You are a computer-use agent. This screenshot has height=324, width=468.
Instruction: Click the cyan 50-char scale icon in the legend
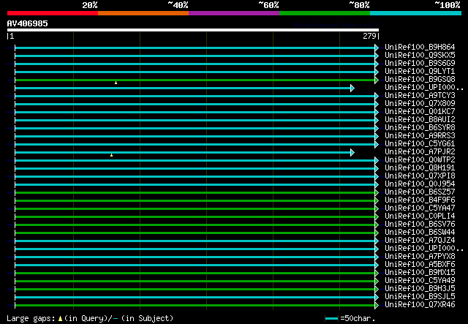click(x=332, y=319)
